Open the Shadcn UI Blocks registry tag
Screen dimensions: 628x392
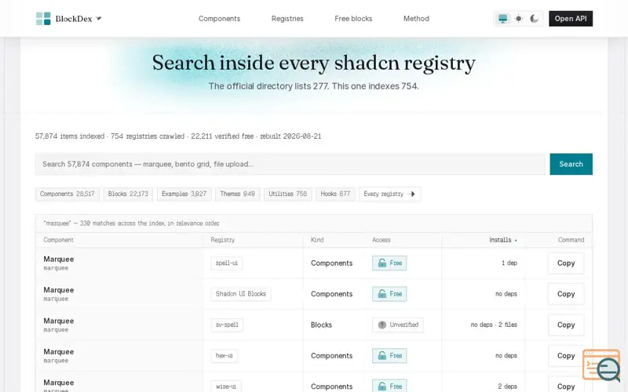(241, 294)
